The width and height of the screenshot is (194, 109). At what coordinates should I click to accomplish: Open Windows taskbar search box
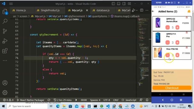pyautogui.click(x=27, y=106)
